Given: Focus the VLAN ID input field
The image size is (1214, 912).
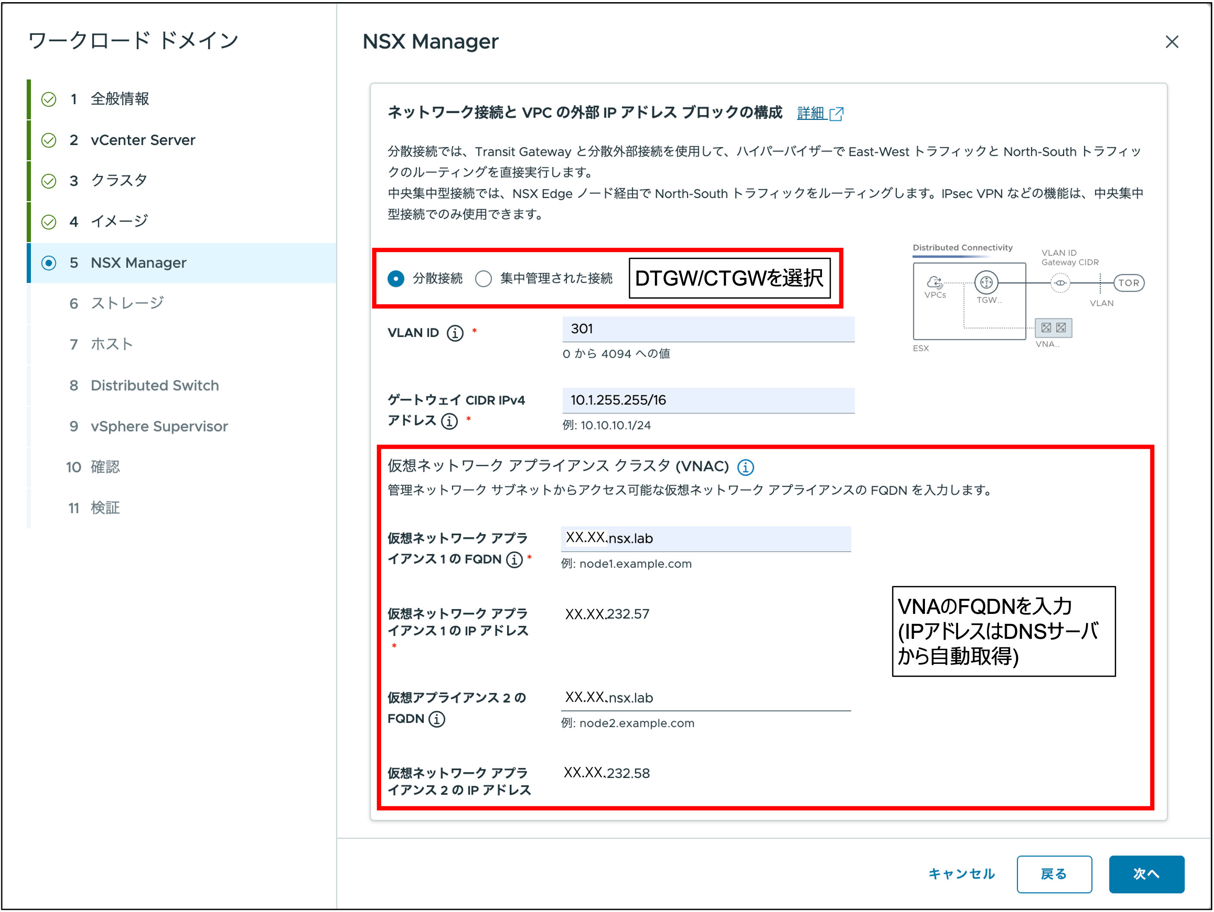Looking at the screenshot, I should pos(708,329).
